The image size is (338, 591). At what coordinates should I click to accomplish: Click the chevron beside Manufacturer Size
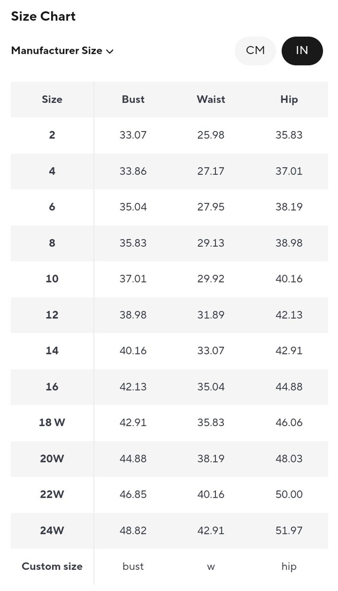click(x=110, y=51)
